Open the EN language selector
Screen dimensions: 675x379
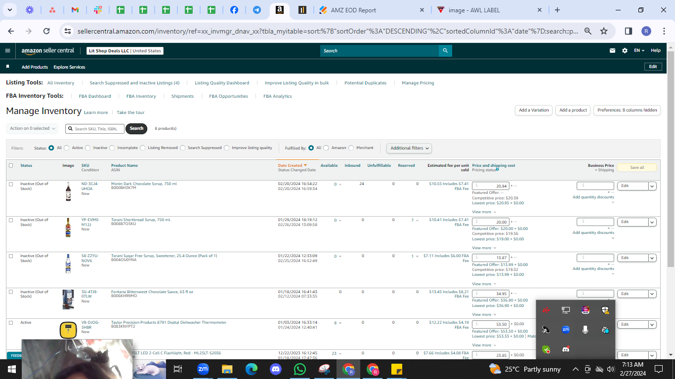[x=640, y=50]
